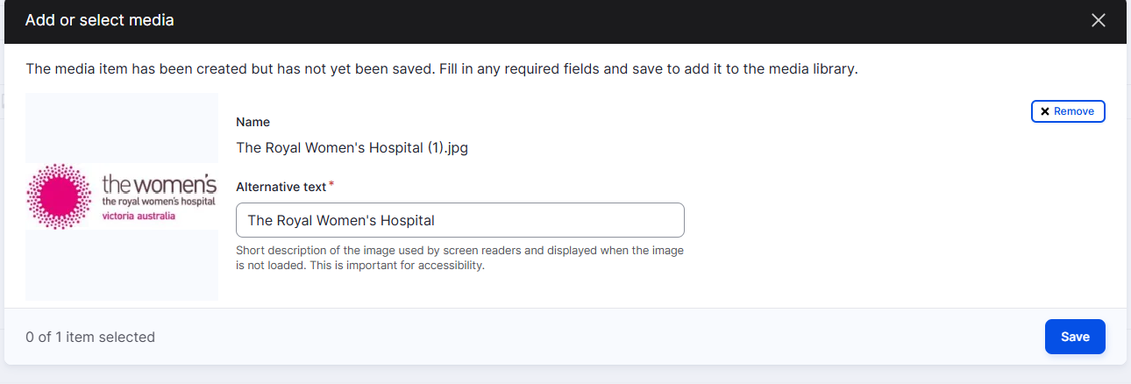1131x384 pixels.
Task: Select the hospital logo thumbnail preview
Action: coord(122,196)
